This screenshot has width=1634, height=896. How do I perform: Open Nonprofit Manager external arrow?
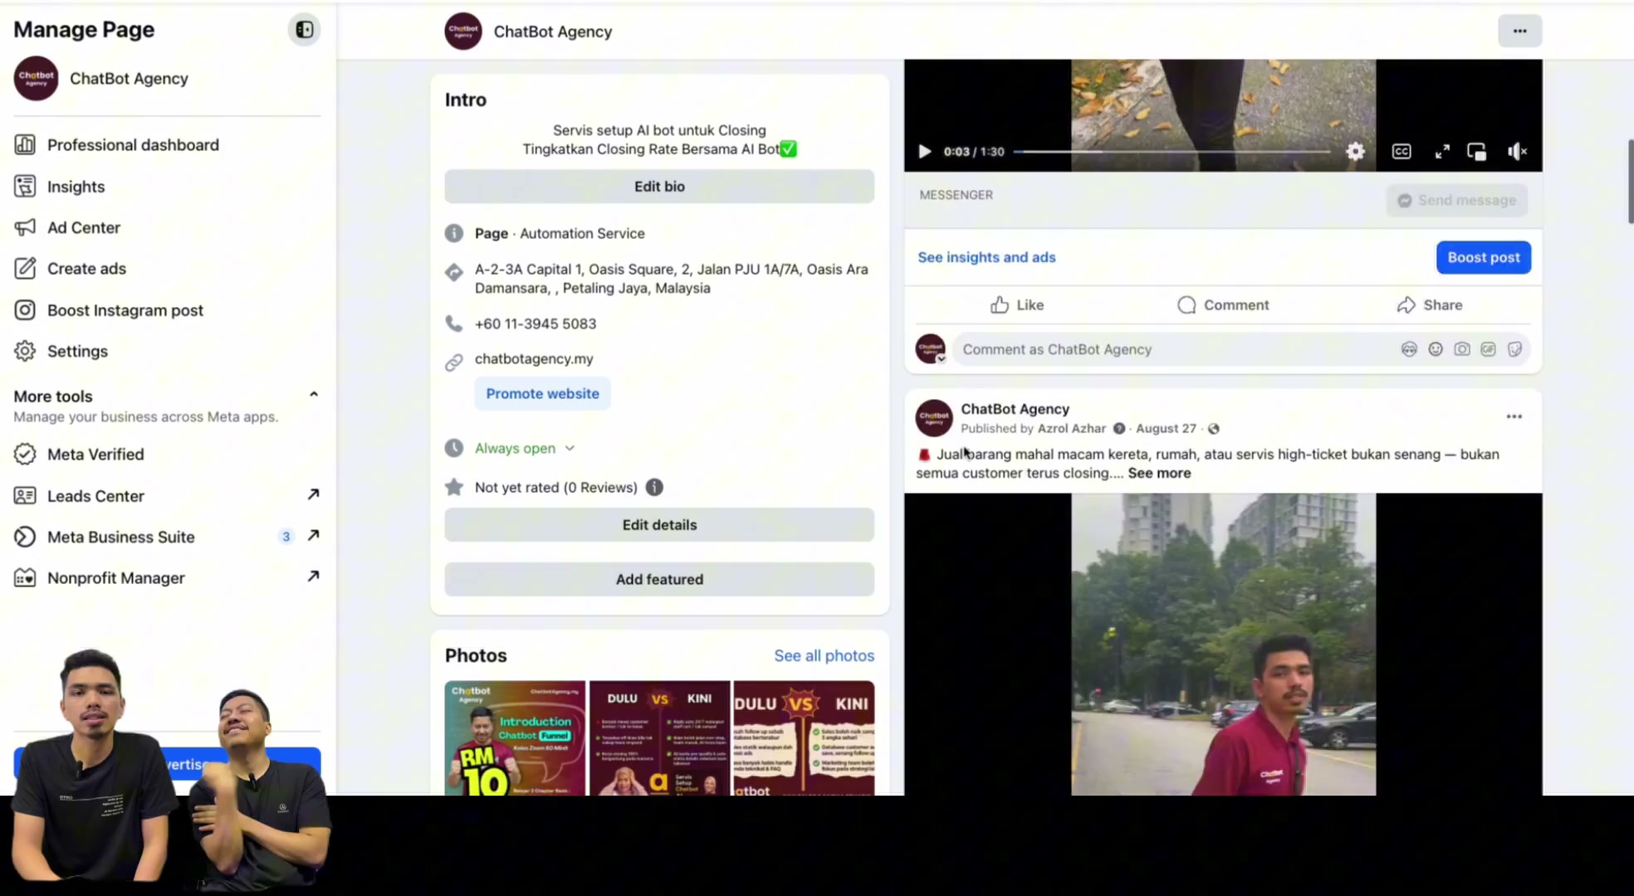pyautogui.click(x=313, y=576)
